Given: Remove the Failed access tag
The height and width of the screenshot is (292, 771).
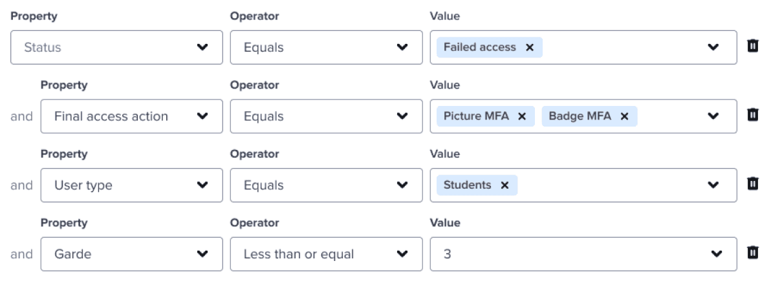Looking at the screenshot, I should pos(529,47).
